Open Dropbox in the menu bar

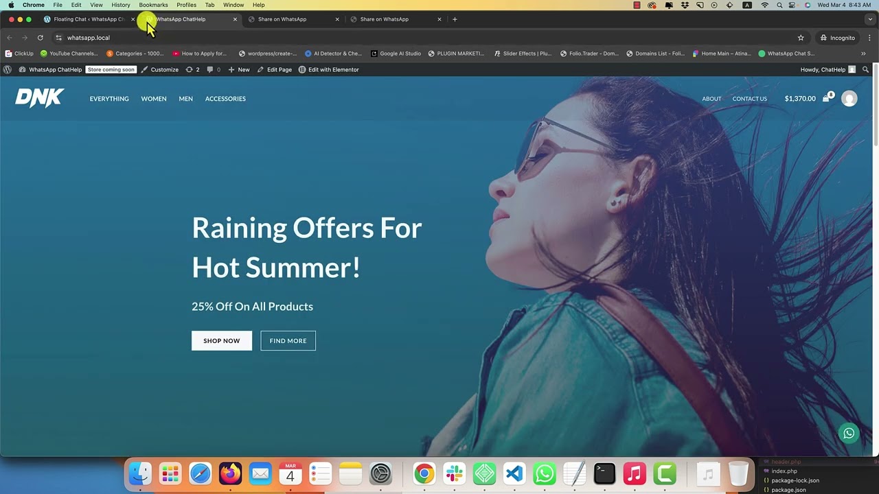tap(685, 5)
